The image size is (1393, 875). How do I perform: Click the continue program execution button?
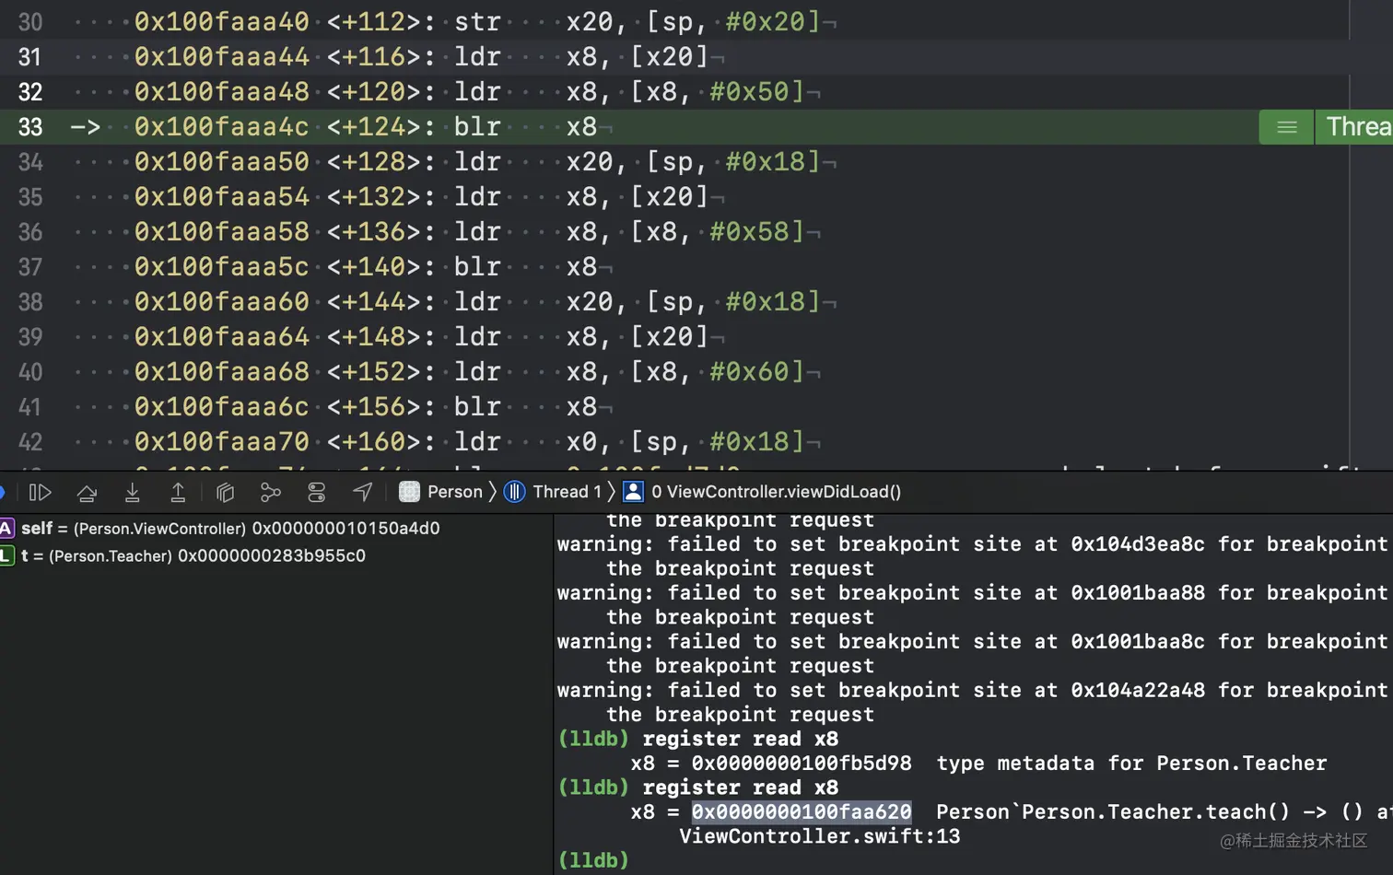40,493
